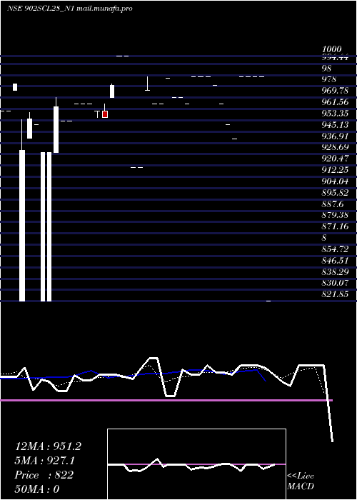Click the 895.82 price level label
Screen dimensions: 357x500
coord(335,193)
